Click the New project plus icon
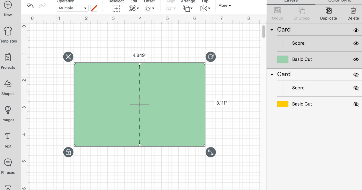The image size is (362, 190). [8, 5]
